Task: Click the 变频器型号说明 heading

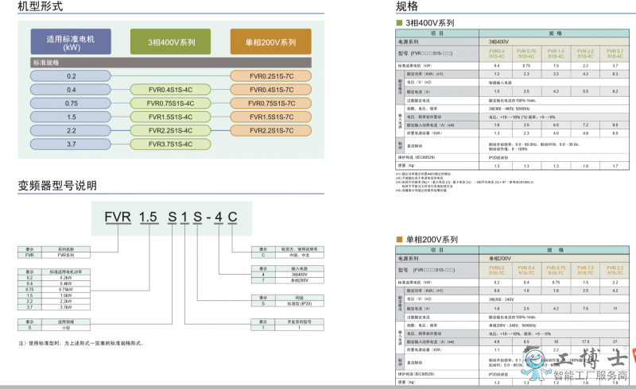Action: coord(57,186)
